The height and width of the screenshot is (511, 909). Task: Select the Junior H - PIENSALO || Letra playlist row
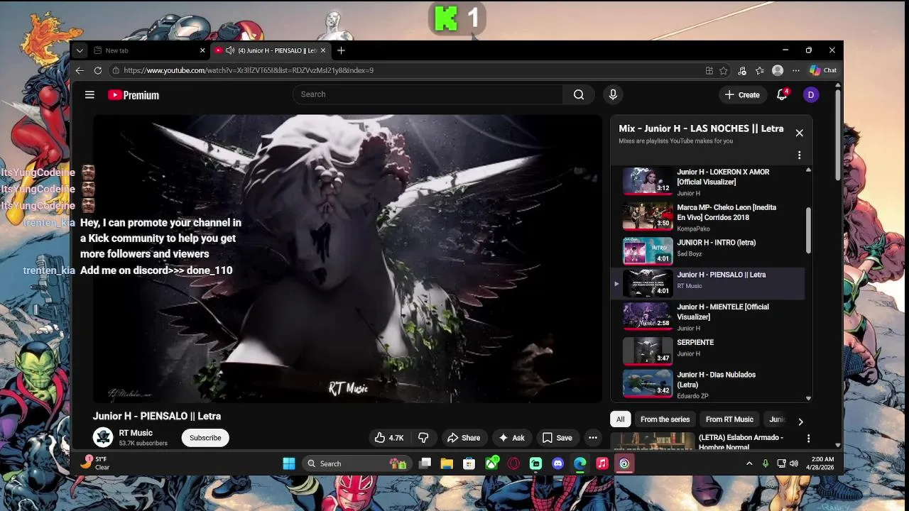point(708,283)
